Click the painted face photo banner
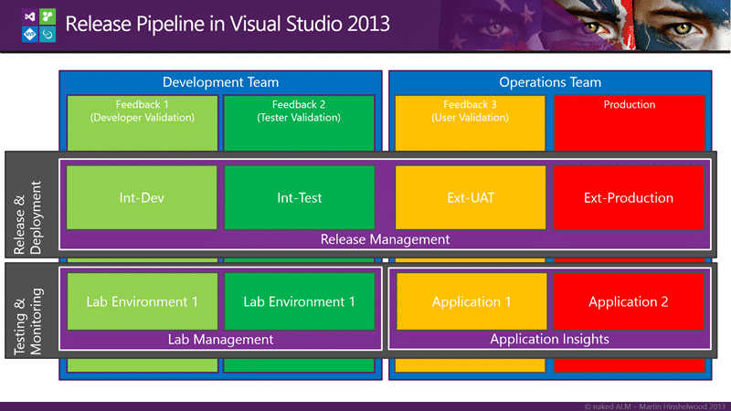 click(585, 25)
